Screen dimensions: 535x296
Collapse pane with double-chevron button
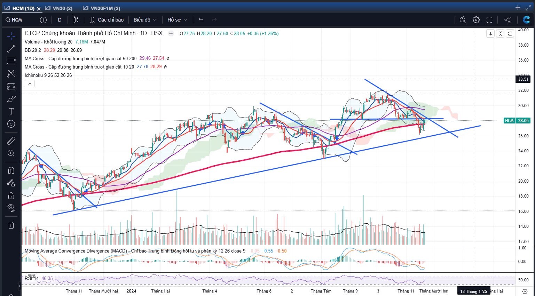click(x=500, y=33)
